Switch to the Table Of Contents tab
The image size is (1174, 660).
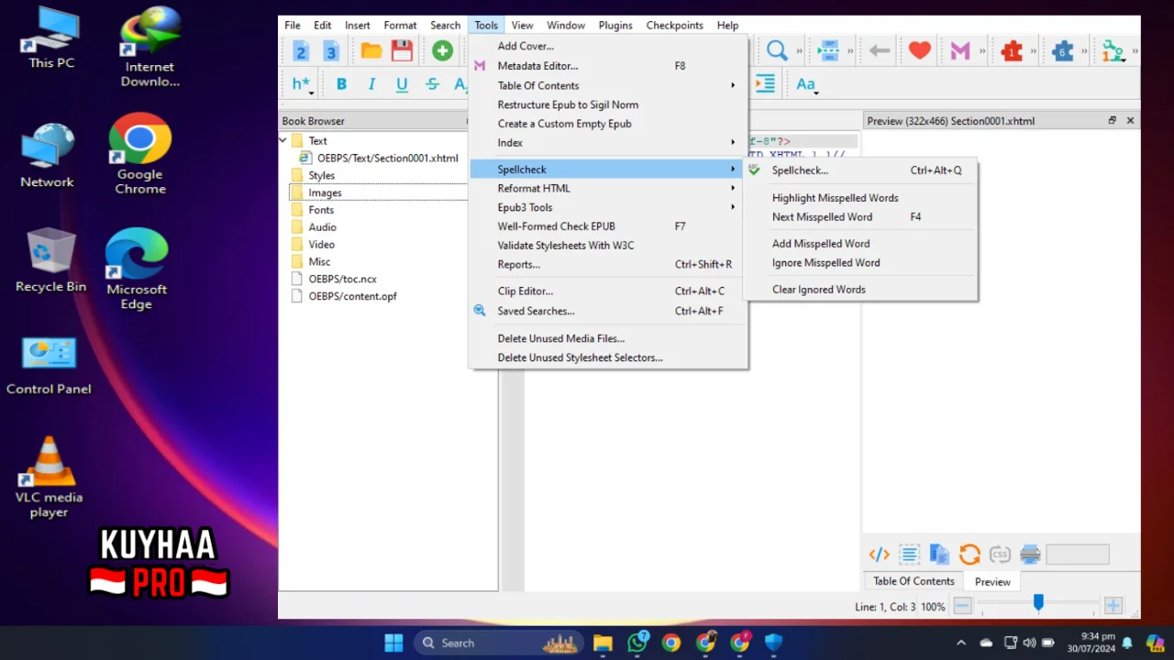point(914,581)
